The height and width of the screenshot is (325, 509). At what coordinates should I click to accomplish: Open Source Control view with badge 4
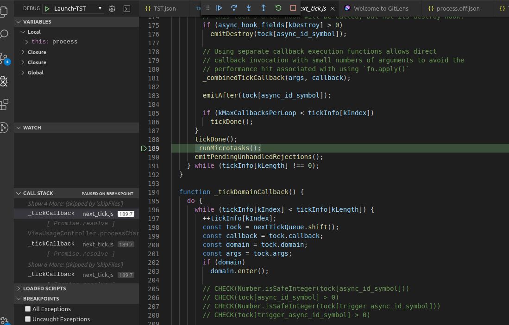coord(5,58)
